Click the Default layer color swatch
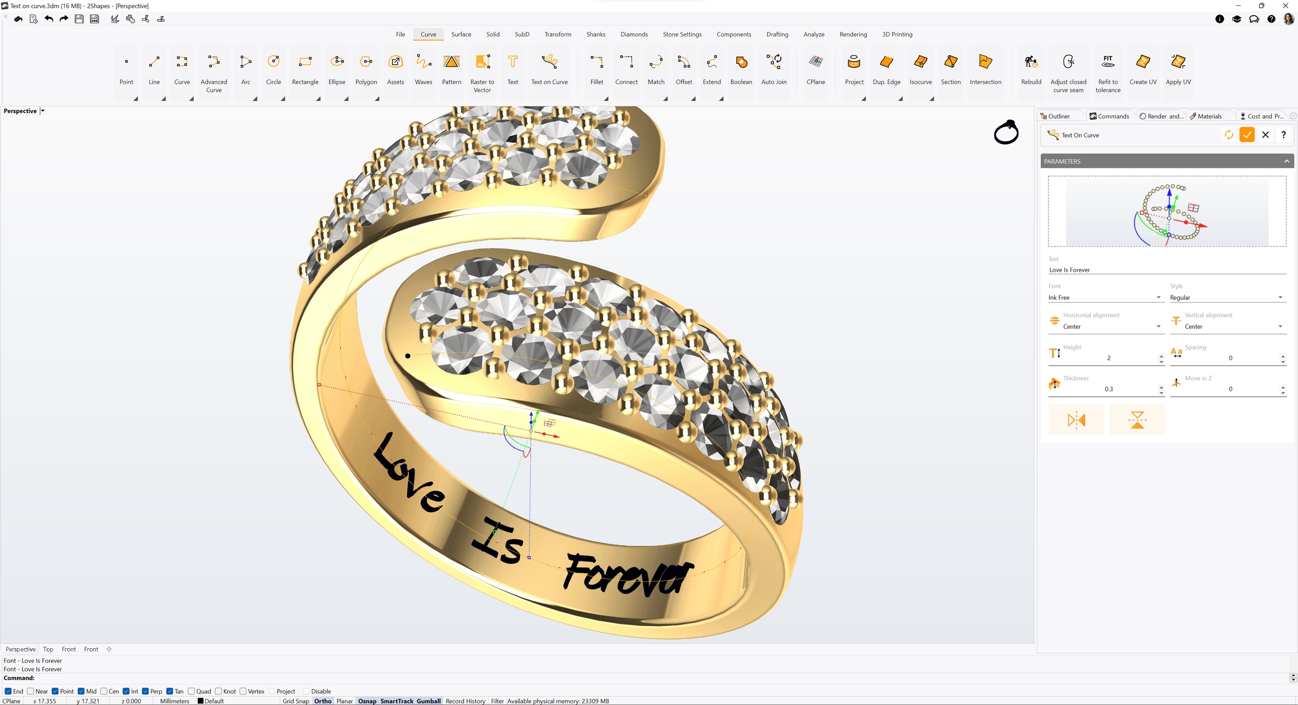This screenshot has height=705, width=1298. [x=201, y=701]
